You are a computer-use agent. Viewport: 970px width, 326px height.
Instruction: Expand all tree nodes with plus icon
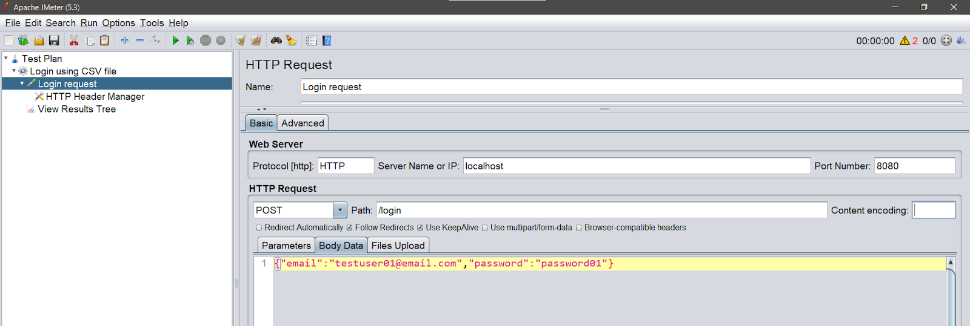coord(125,41)
